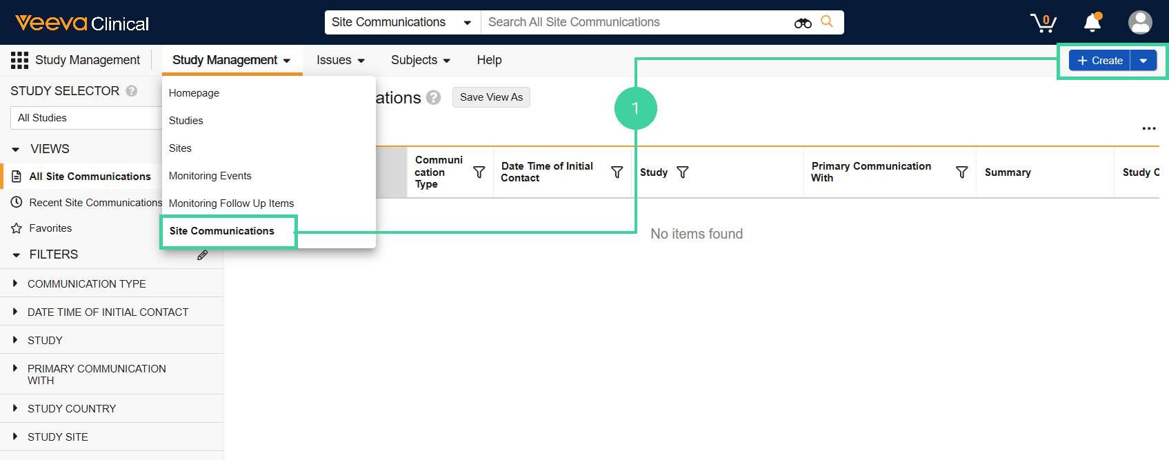The image size is (1169, 460).
Task: Open the shopping cart icon
Action: [1043, 23]
